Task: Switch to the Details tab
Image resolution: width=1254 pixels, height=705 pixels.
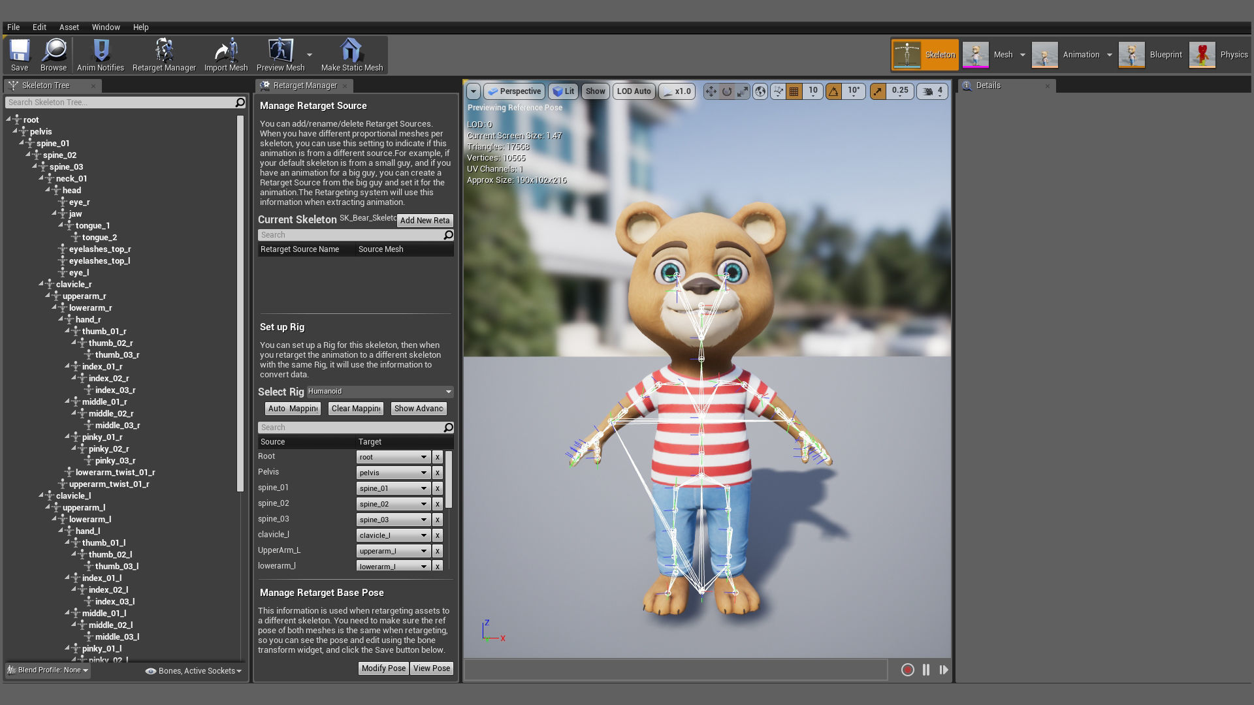Action: 988,86
